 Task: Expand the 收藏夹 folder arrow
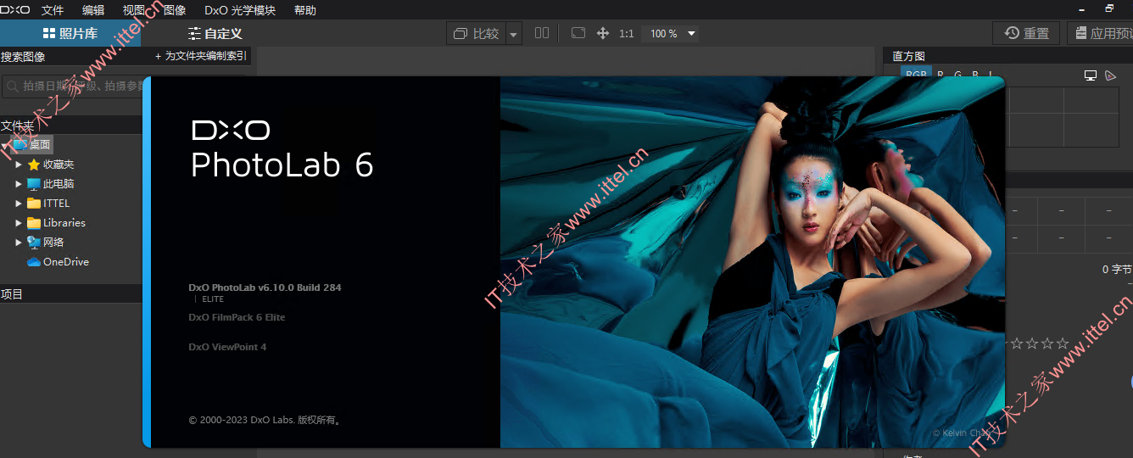click(19, 165)
